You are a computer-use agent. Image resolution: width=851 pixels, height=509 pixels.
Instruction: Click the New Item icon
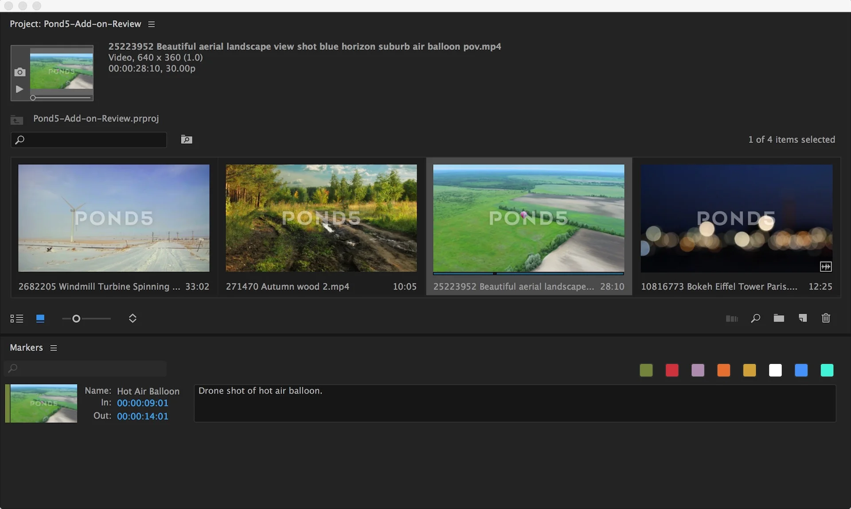pos(803,318)
